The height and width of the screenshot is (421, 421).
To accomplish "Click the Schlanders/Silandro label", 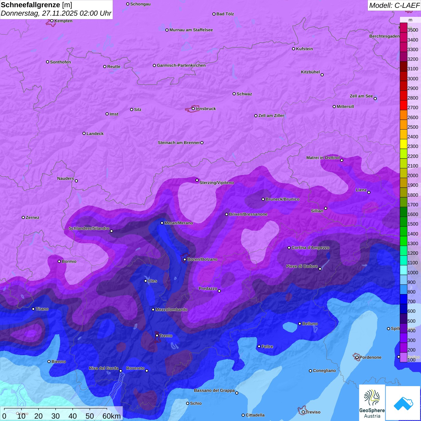I will 89,228.
